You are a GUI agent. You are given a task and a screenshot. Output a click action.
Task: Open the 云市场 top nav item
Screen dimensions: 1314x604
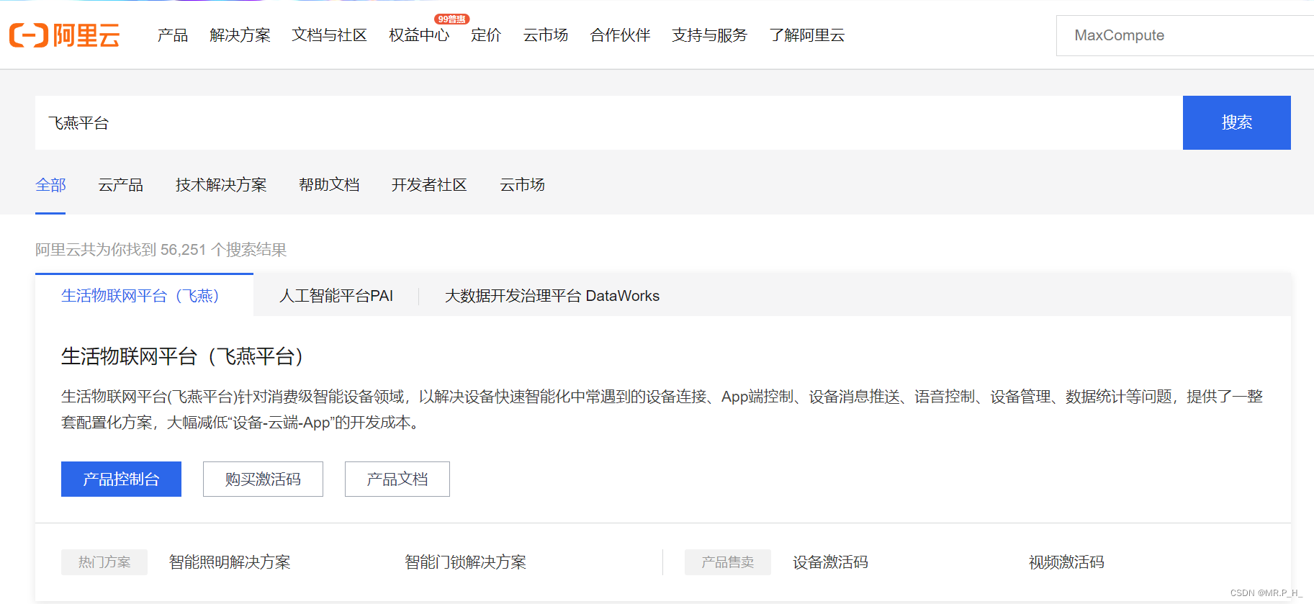pos(545,35)
